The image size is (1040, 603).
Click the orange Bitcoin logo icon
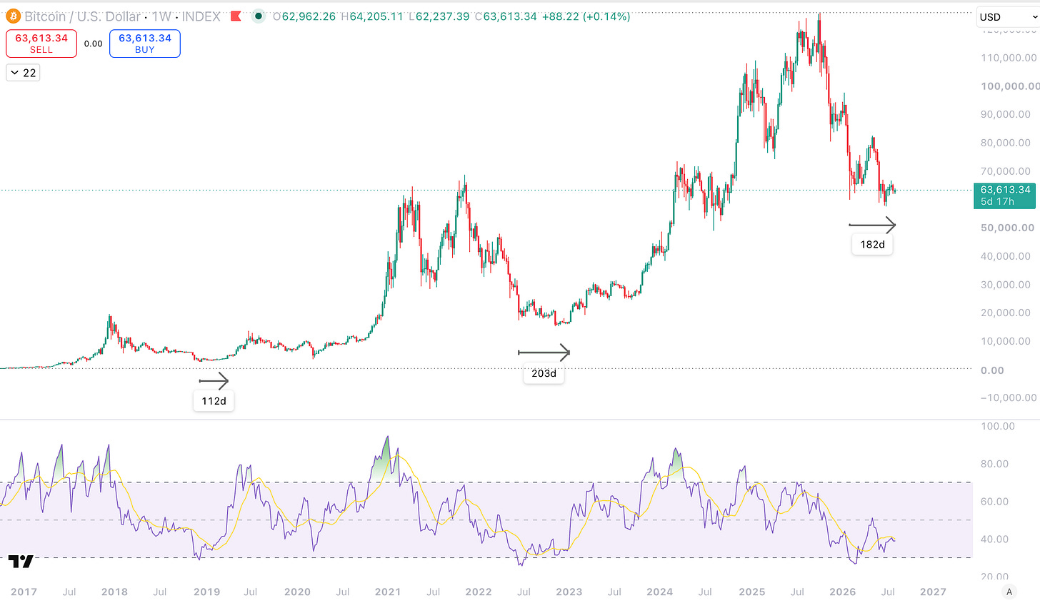[x=13, y=16]
